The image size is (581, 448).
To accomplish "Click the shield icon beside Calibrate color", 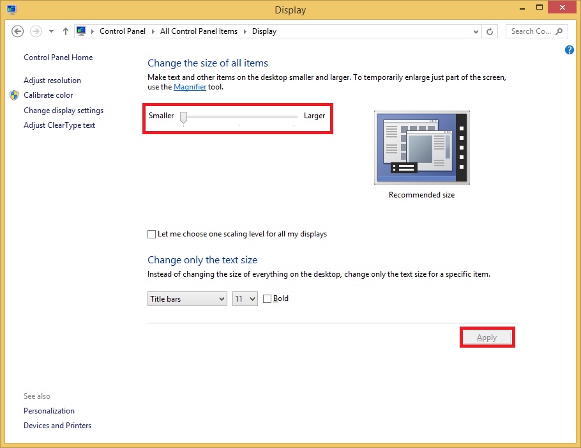I will click(x=14, y=95).
